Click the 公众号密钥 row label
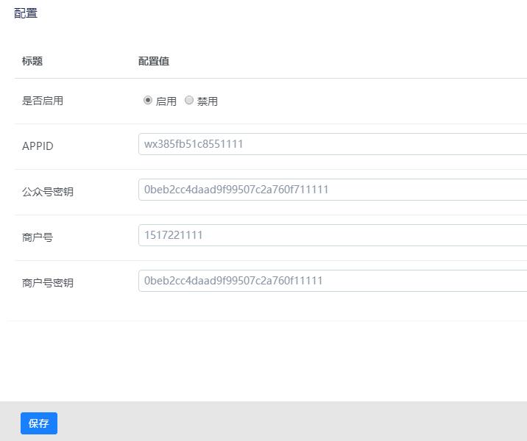The height and width of the screenshot is (441, 527). click(48, 192)
